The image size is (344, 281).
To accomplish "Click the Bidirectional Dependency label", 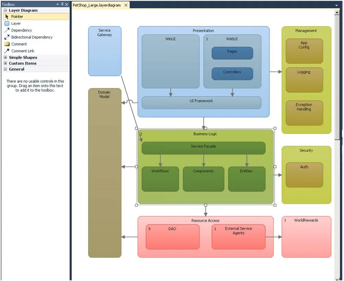I will tap(32, 37).
